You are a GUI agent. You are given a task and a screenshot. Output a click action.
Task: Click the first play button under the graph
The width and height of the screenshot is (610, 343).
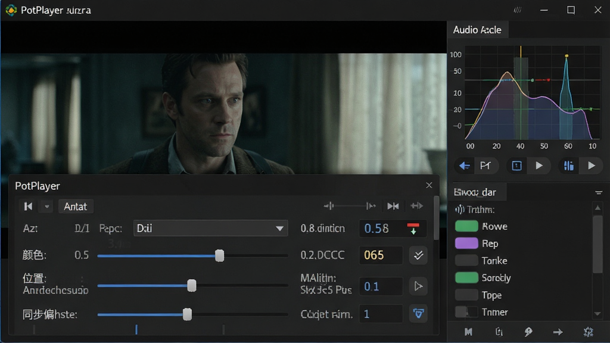click(539, 166)
